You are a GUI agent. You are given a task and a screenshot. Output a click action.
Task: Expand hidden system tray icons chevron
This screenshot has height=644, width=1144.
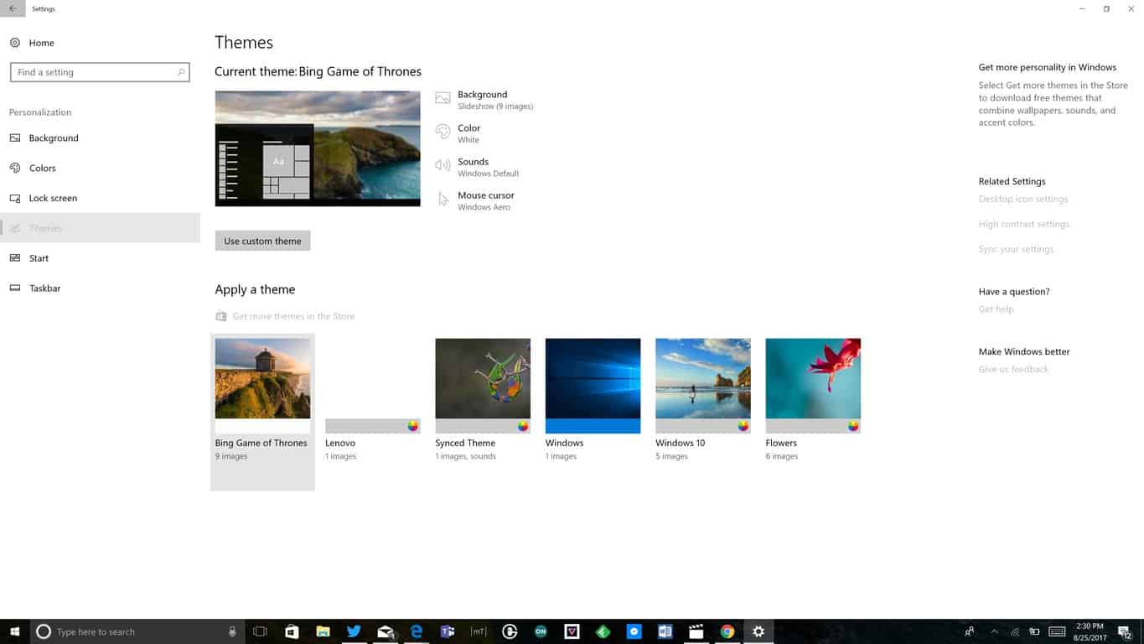coord(994,631)
